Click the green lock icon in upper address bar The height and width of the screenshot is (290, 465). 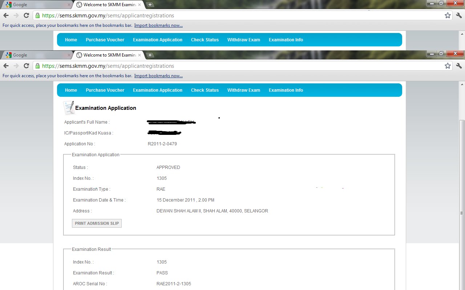[37, 16]
